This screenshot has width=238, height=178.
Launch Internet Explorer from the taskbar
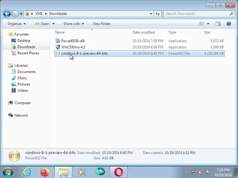[x=26, y=172]
